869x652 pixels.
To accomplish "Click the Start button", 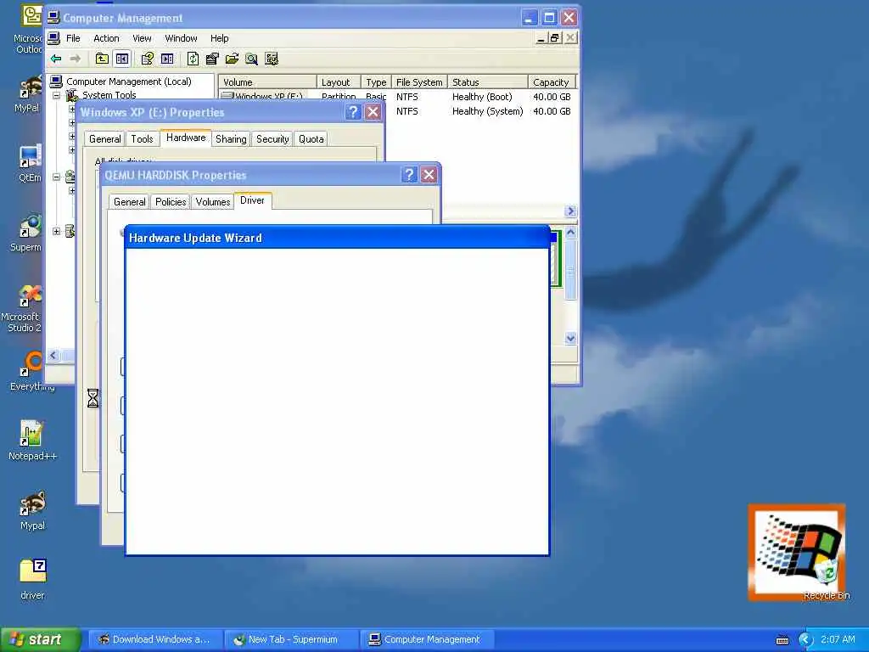I will [x=40, y=640].
